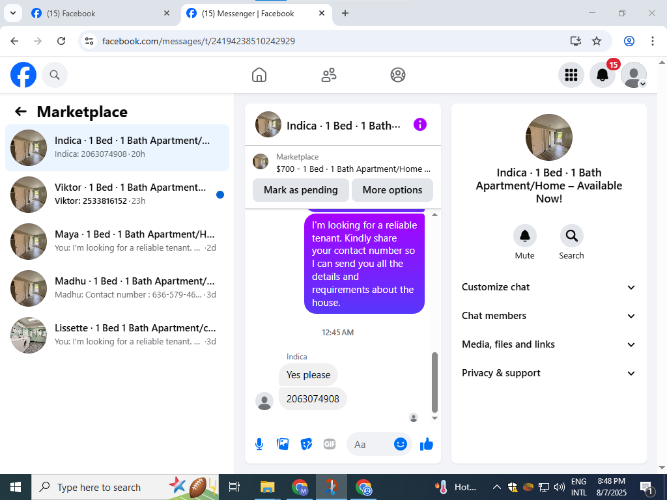The height and width of the screenshot is (500, 667).
Task: Open the purple conversation information icon
Action: (420, 124)
